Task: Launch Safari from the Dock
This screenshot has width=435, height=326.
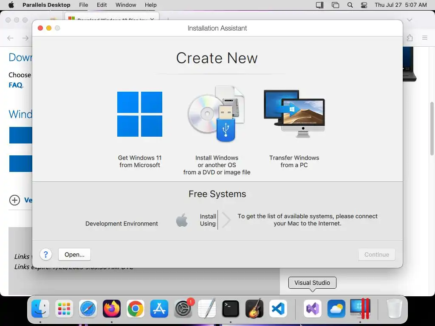Action: pyautogui.click(x=88, y=309)
